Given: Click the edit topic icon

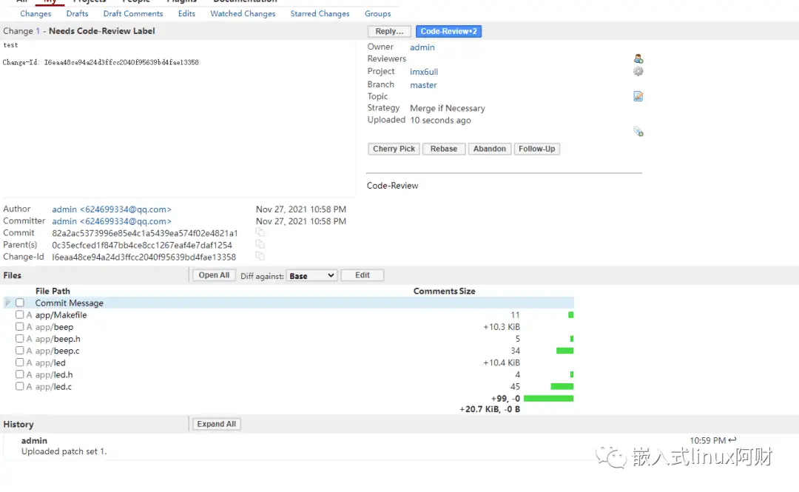Looking at the screenshot, I should click(638, 96).
